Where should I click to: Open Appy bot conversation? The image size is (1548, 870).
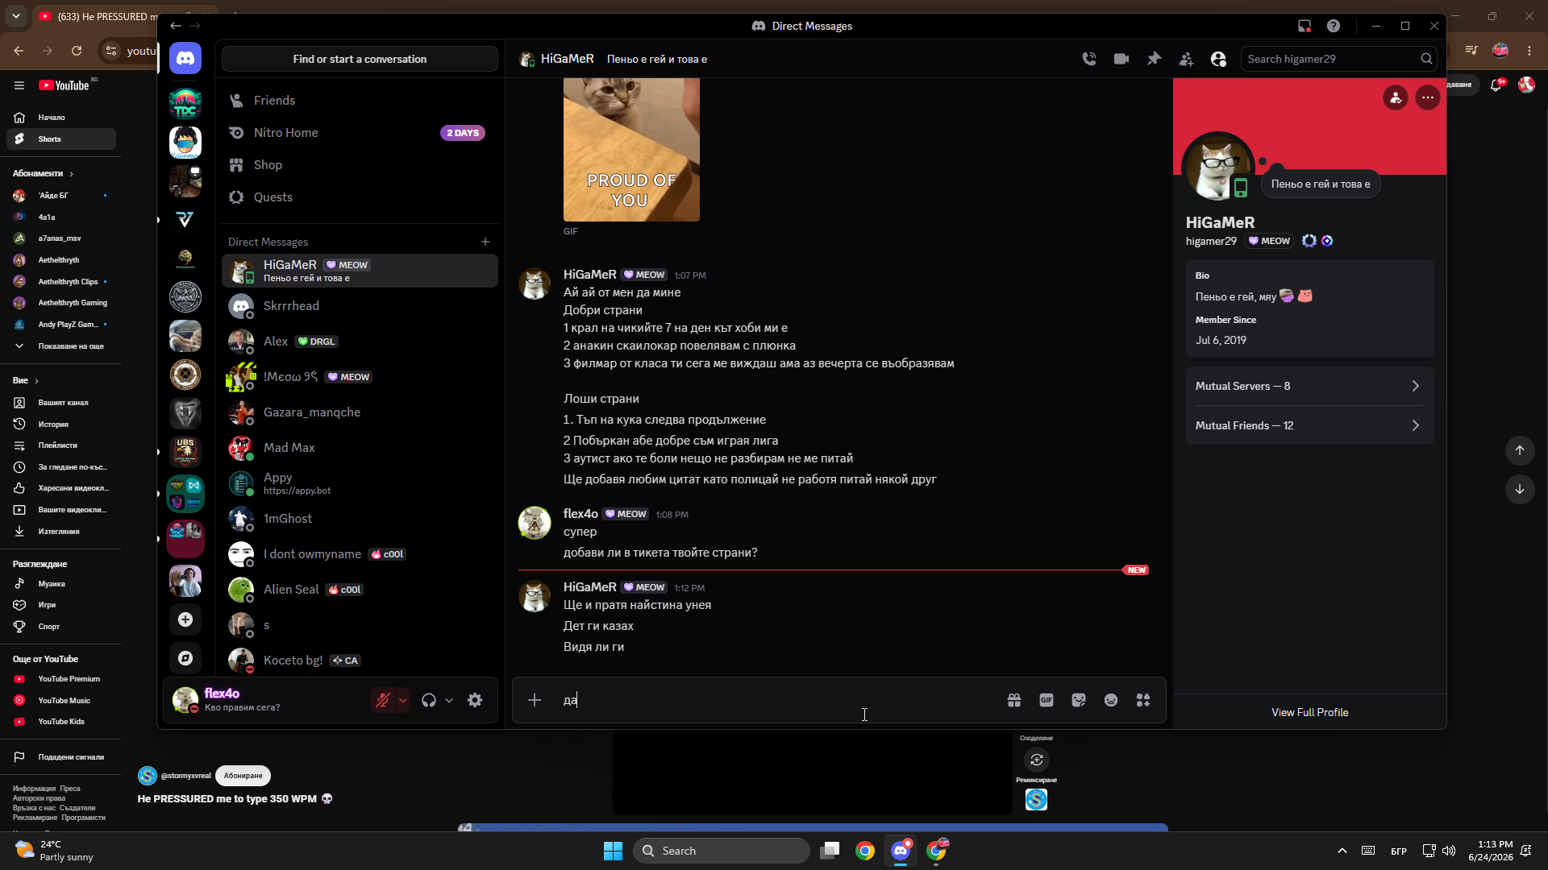click(360, 483)
